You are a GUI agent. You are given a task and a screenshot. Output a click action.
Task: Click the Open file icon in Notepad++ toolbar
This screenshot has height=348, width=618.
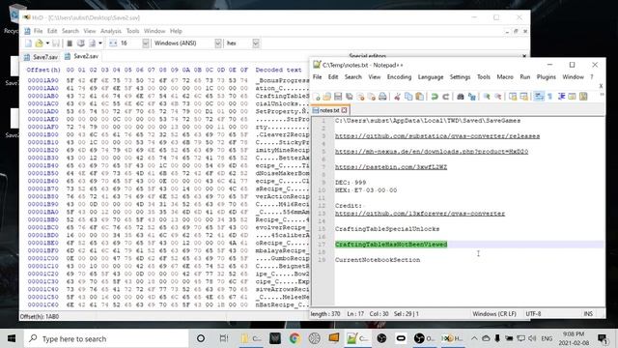coord(326,97)
